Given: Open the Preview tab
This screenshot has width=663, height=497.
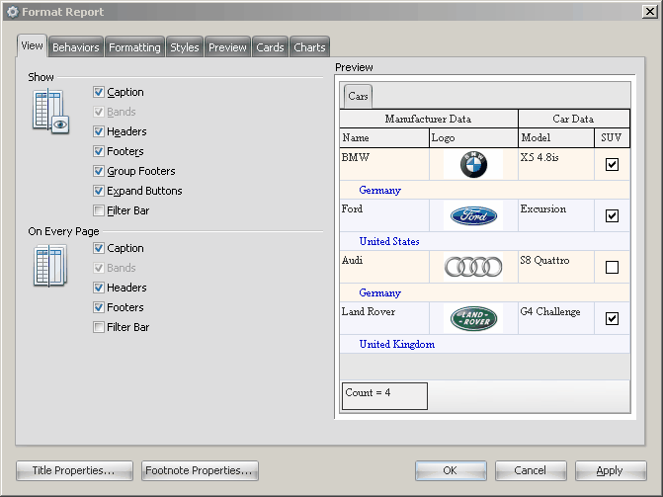Looking at the screenshot, I should coord(227,47).
